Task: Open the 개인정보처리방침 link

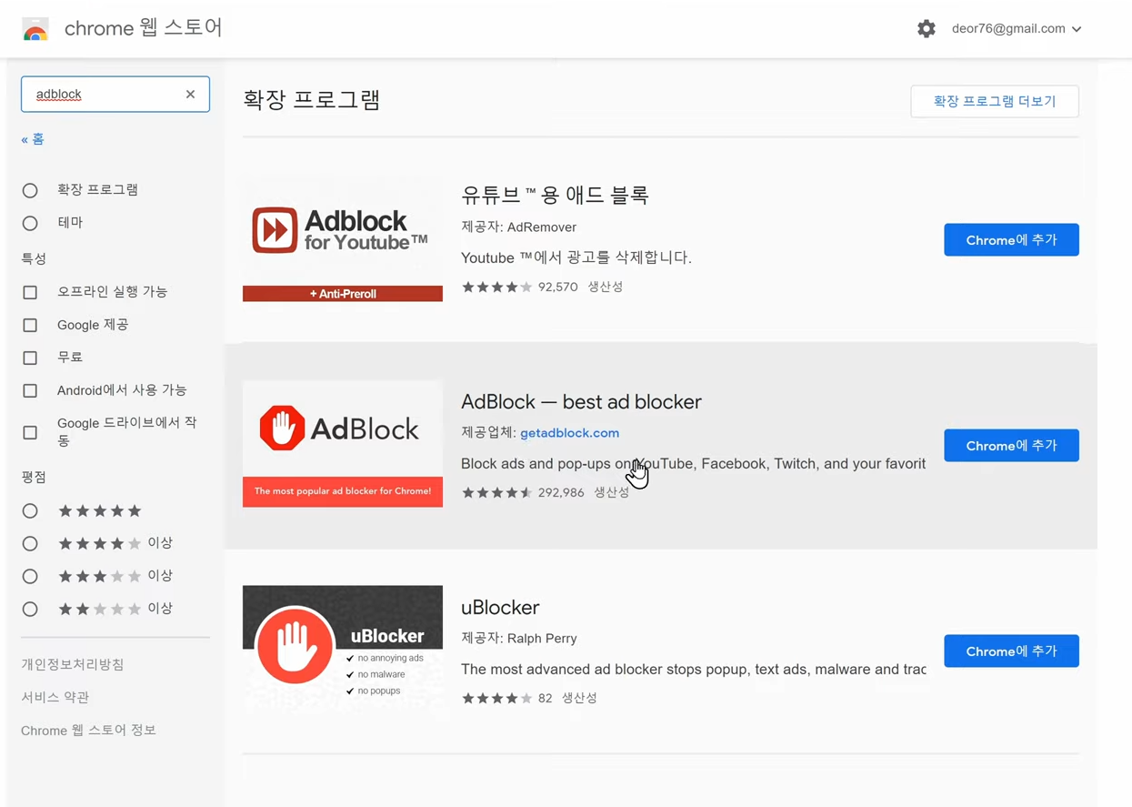Action: click(x=73, y=664)
